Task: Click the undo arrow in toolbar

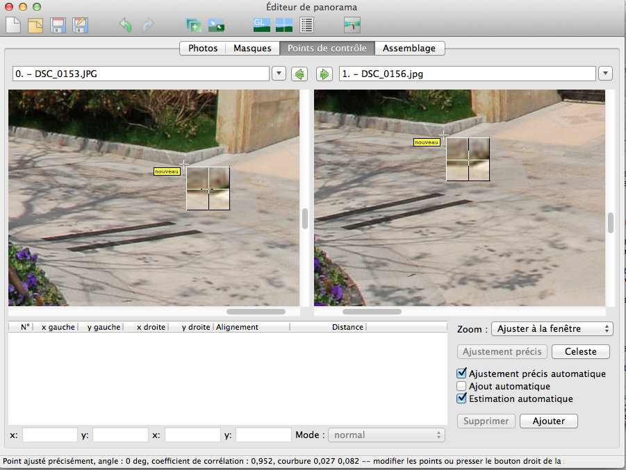Action: pos(126,26)
